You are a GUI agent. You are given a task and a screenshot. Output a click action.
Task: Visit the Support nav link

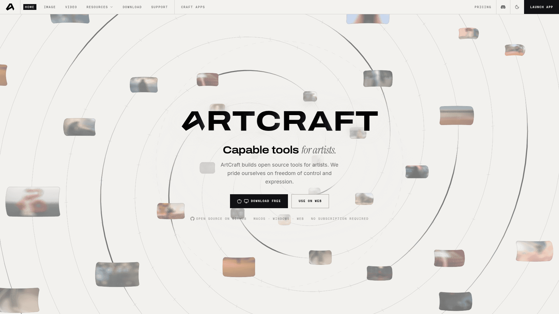pyautogui.click(x=160, y=7)
